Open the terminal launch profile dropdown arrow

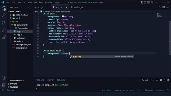coord(154,80)
